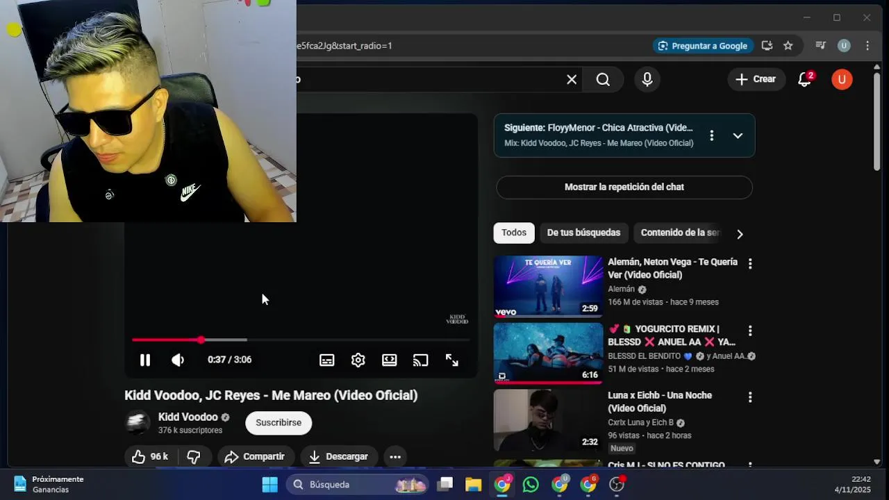
Task: Open the Crear menu
Action: [x=756, y=79]
